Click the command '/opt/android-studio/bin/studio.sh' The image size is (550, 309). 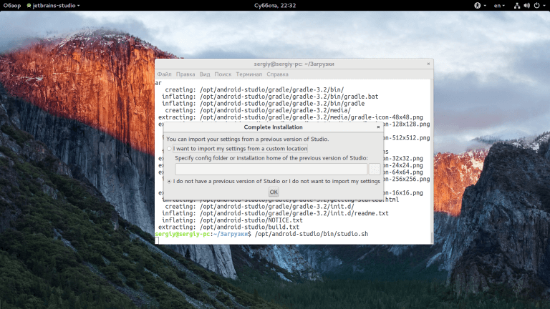coord(311,234)
